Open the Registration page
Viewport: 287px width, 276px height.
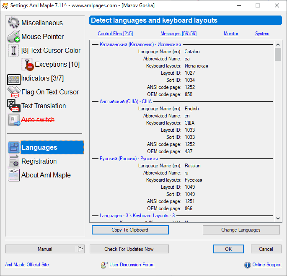[x=39, y=161]
